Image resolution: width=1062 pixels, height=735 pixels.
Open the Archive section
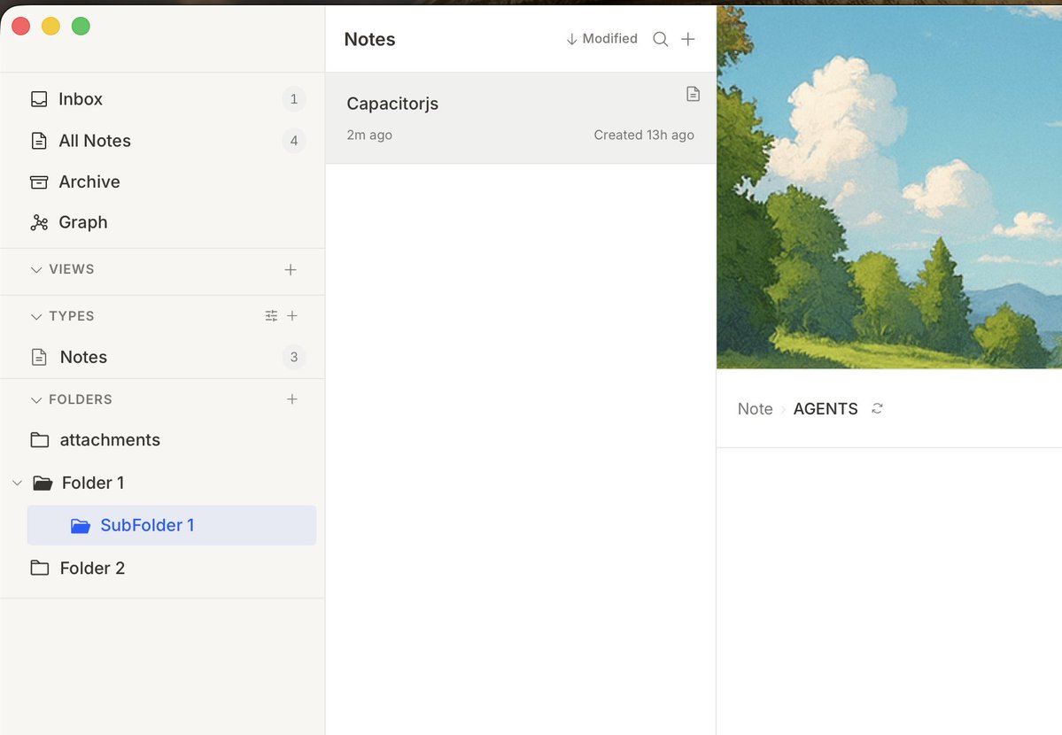pos(163,182)
